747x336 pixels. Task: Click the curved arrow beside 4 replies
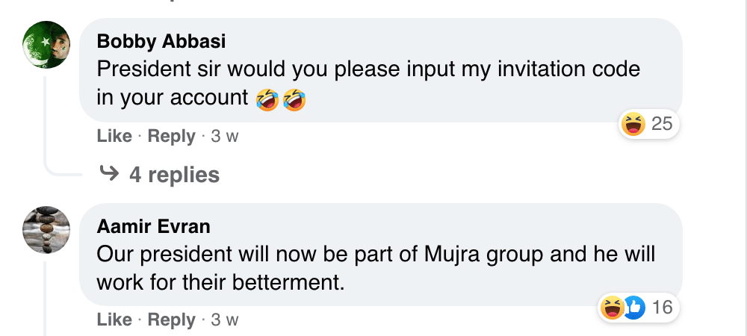point(109,175)
